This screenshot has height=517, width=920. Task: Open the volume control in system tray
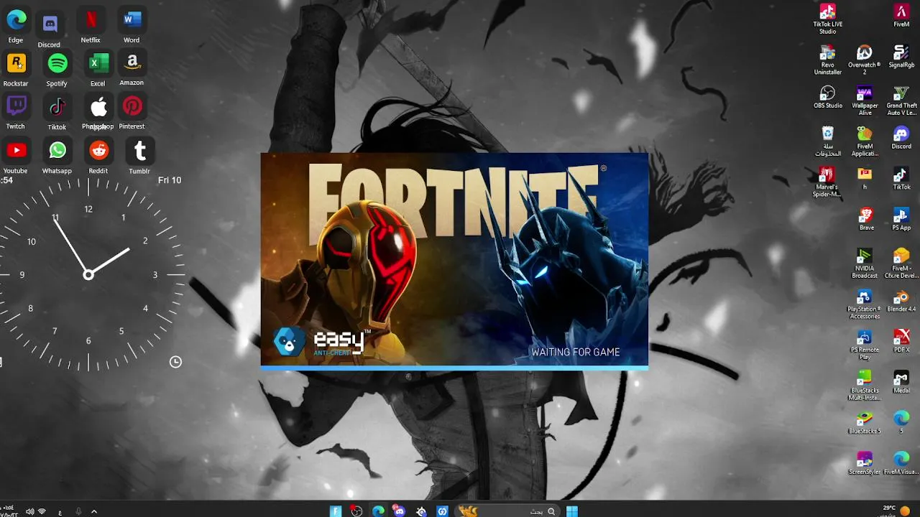(29, 512)
